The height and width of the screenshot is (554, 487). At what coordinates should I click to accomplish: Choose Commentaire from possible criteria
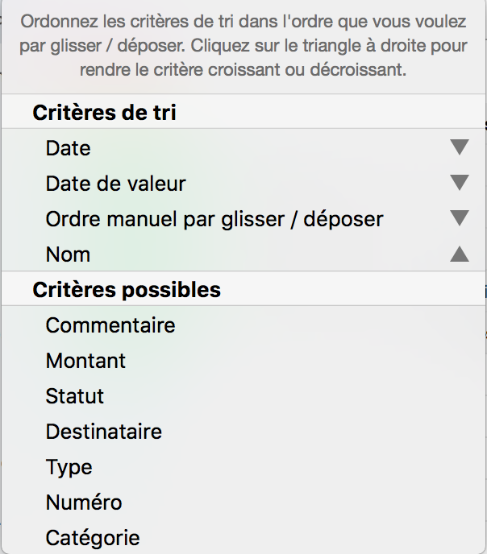pyautogui.click(x=243, y=325)
